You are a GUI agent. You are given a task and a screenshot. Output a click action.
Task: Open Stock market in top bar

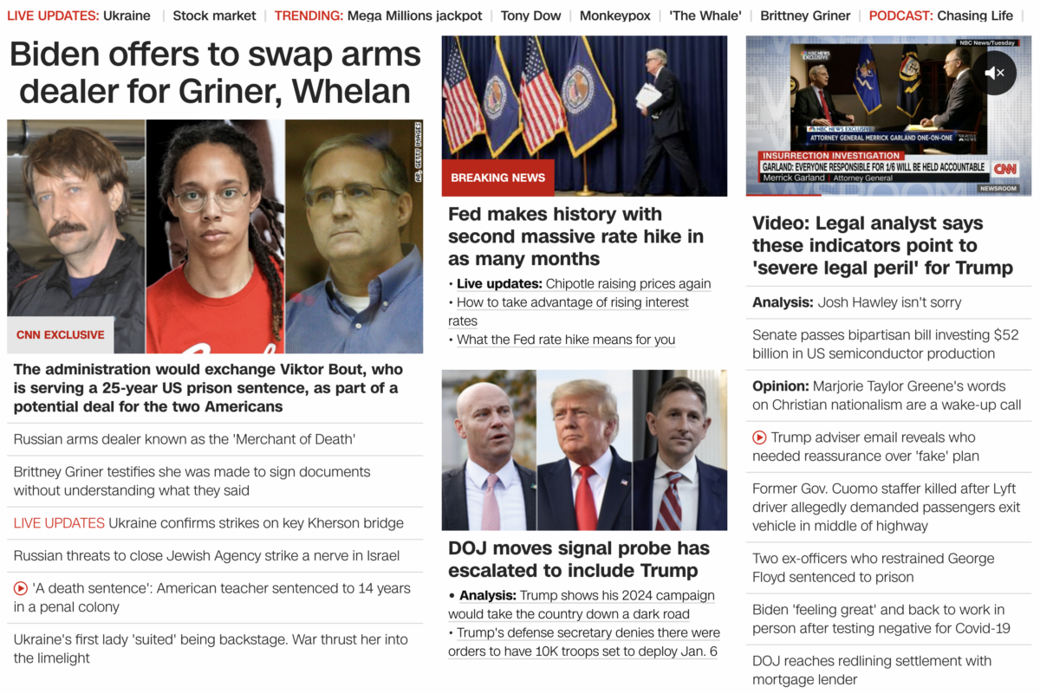214,16
